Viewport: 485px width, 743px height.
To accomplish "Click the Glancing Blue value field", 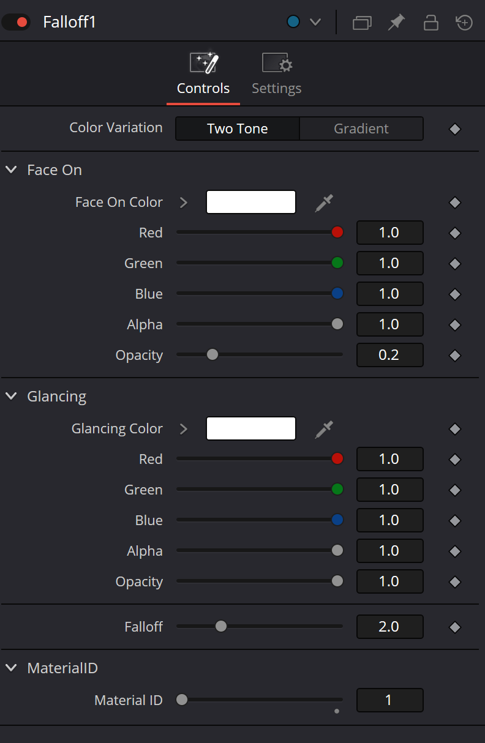I will pos(390,520).
